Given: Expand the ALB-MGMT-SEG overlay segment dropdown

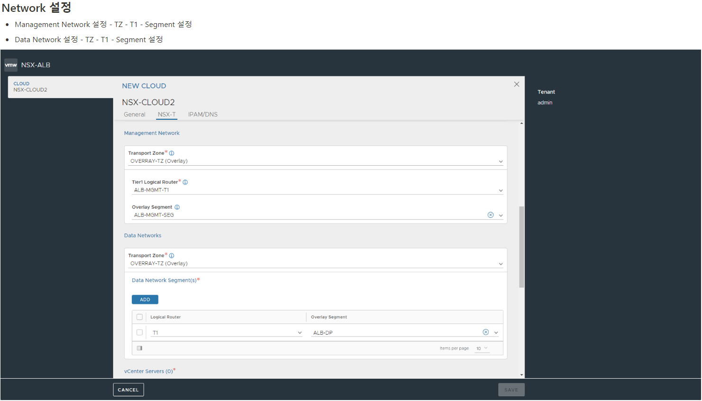Looking at the screenshot, I should [x=501, y=215].
